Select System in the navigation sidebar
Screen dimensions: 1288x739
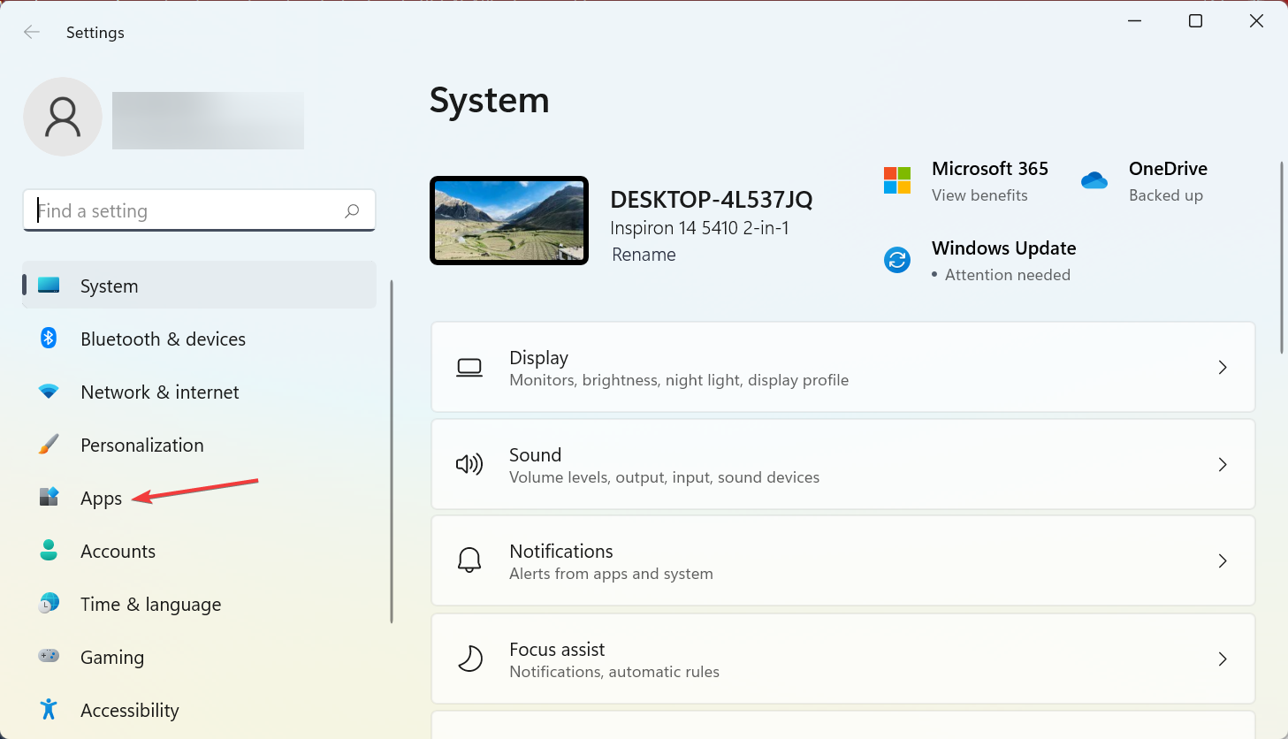tap(109, 286)
